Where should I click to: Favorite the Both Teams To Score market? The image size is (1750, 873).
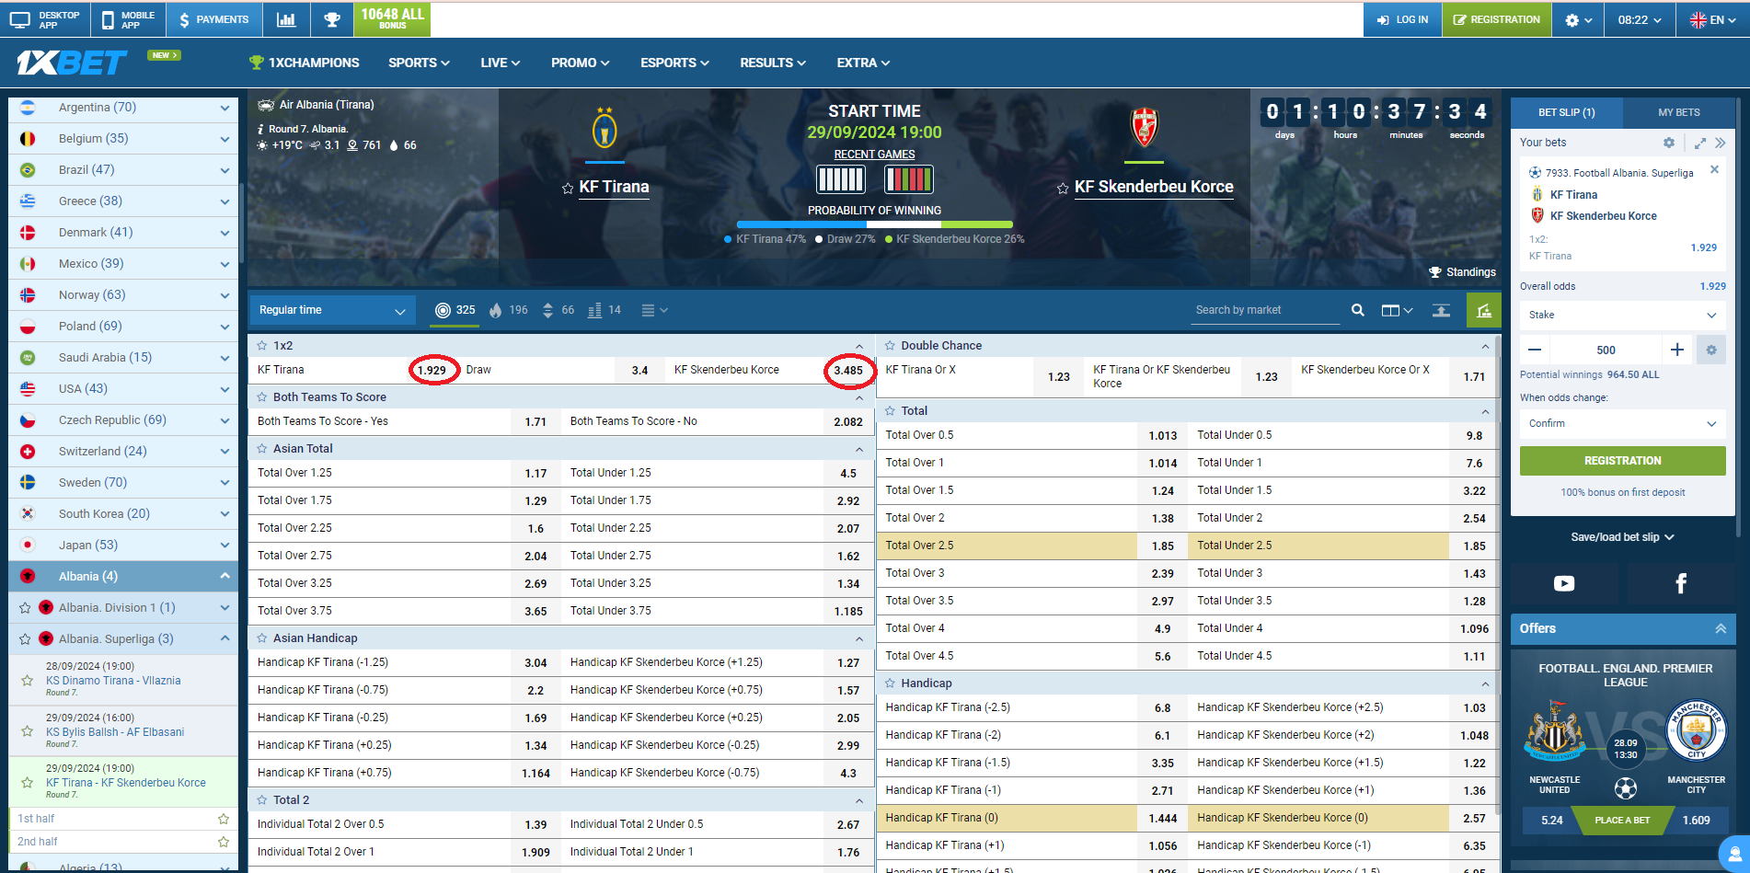[261, 397]
